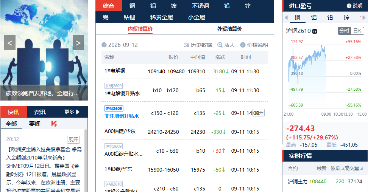368x192 pixels.
Task: Open the VIP news filter icon
Action: click(54, 124)
